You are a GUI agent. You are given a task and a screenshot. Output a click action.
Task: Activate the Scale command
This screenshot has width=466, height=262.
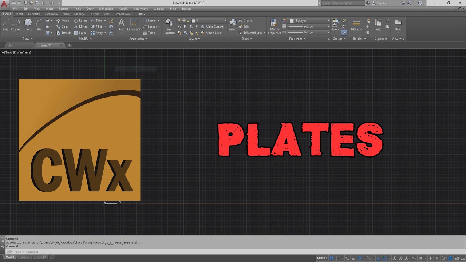[x=80, y=33]
